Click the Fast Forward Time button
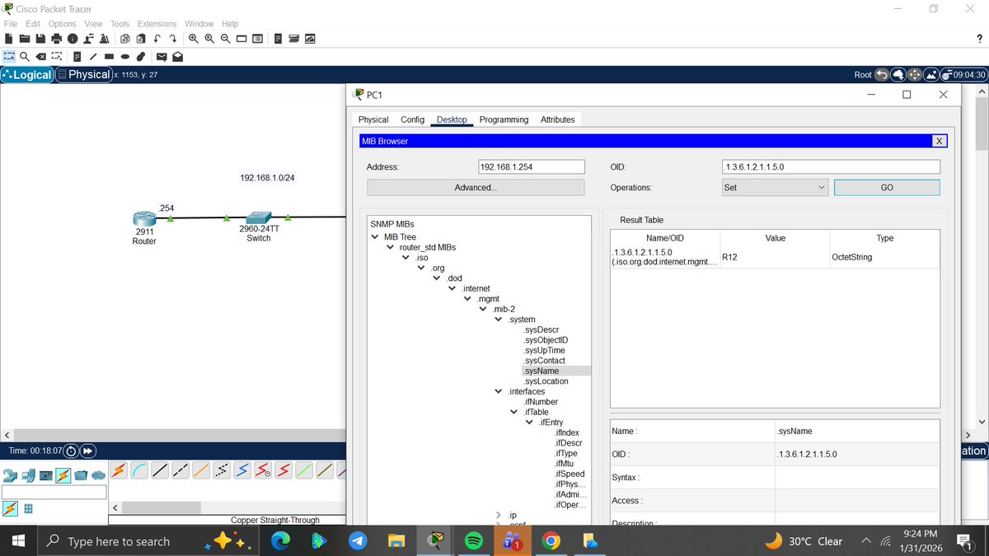Screen dimensions: 989x556 [88, 451]
